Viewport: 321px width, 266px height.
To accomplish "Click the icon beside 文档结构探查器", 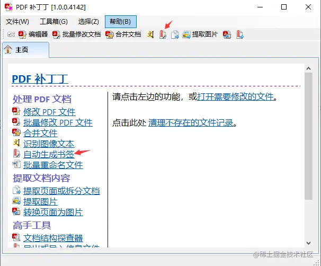I will pyautogui.click(x=16, y=237).
